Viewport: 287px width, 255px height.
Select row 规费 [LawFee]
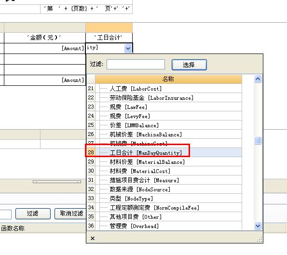(x=168, y=107)
